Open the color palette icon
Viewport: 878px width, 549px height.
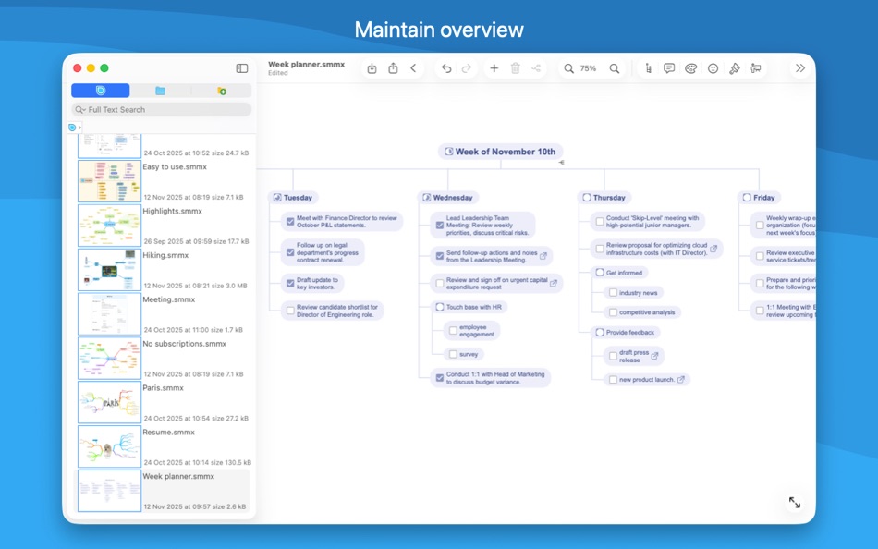click(691, 67)
